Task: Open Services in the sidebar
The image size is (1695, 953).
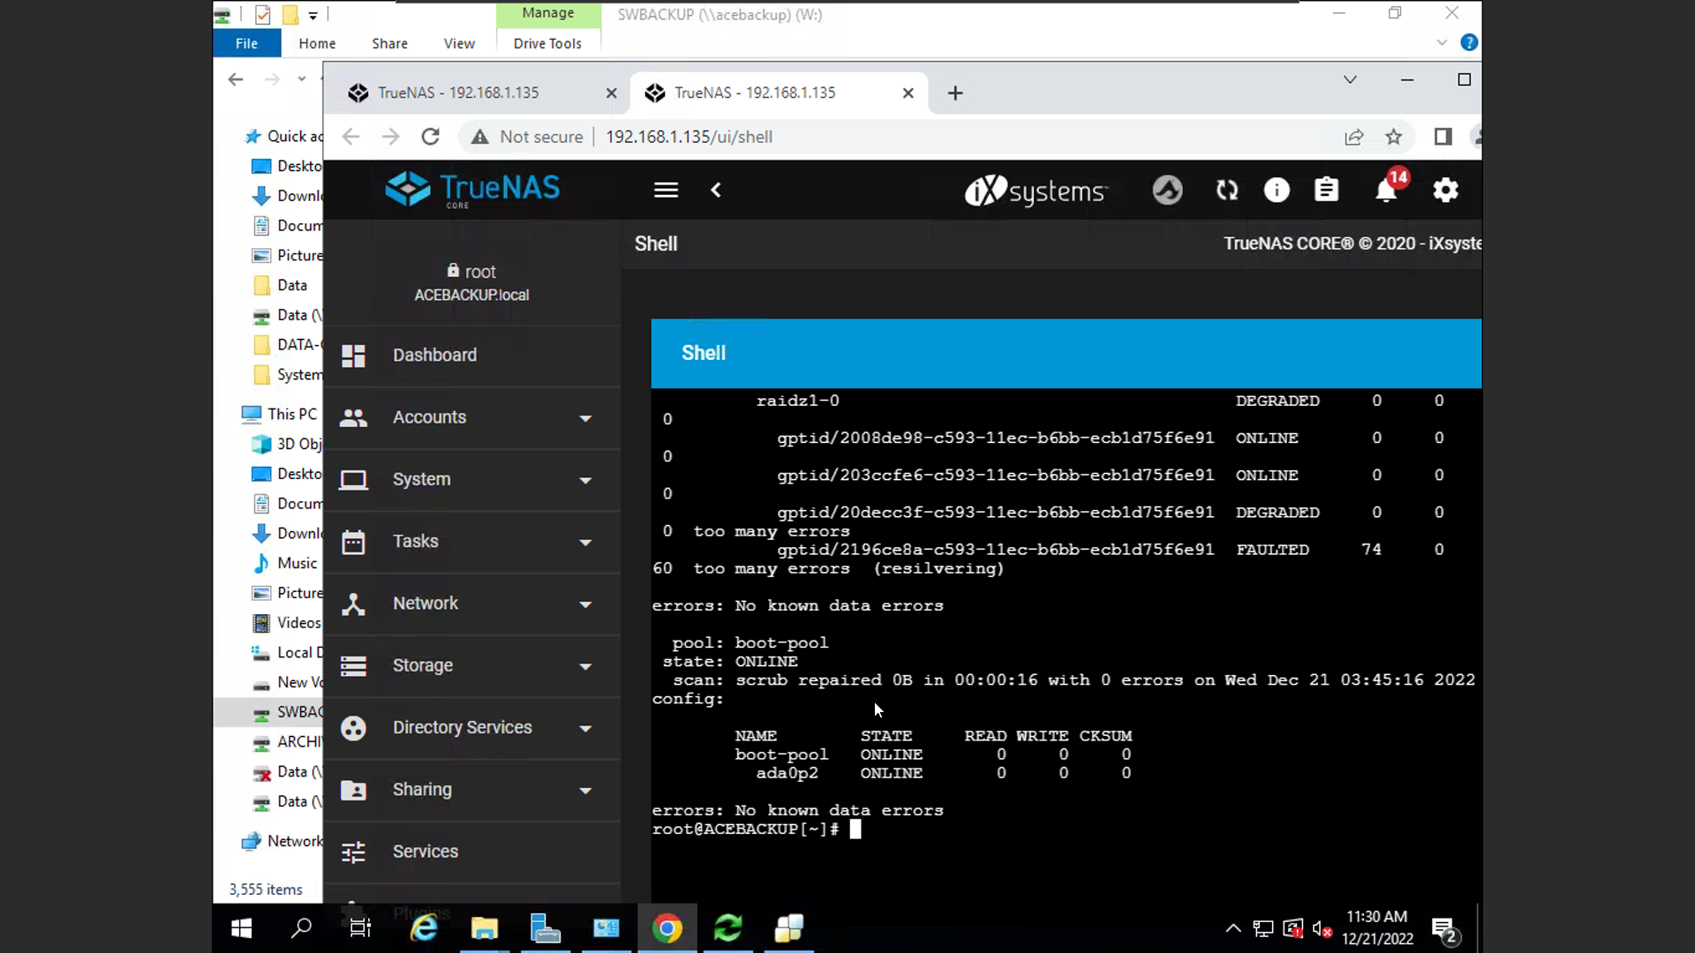Action: click(x=471, y=852)
